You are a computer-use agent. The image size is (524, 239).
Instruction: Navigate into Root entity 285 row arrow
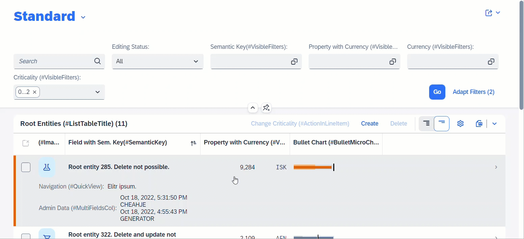click(x=496, y=167)
